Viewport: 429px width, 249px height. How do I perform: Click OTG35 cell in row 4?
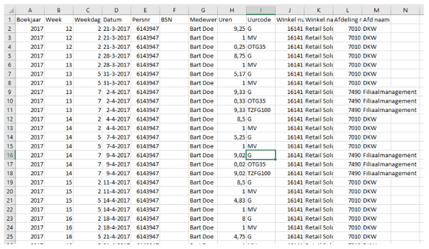click(261, 46)
